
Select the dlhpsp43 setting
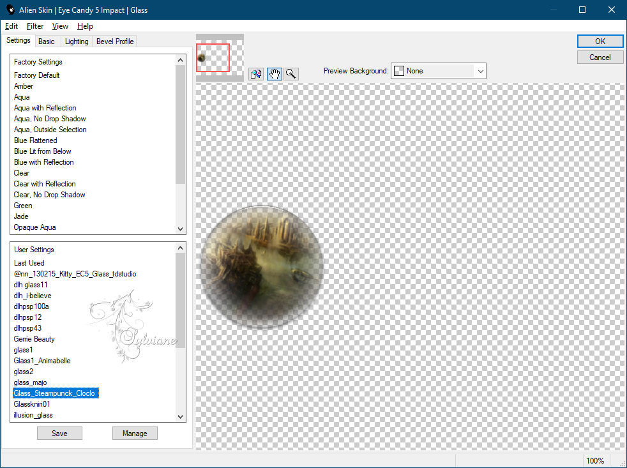[27, 328]
